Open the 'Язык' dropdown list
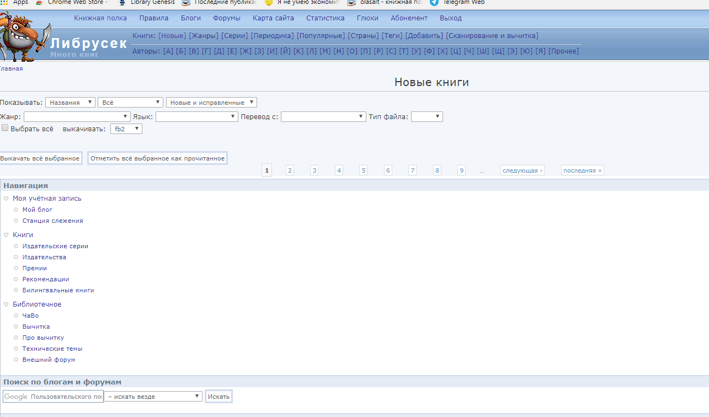Viewport: 709px width, 417px height. click(196, 117)
